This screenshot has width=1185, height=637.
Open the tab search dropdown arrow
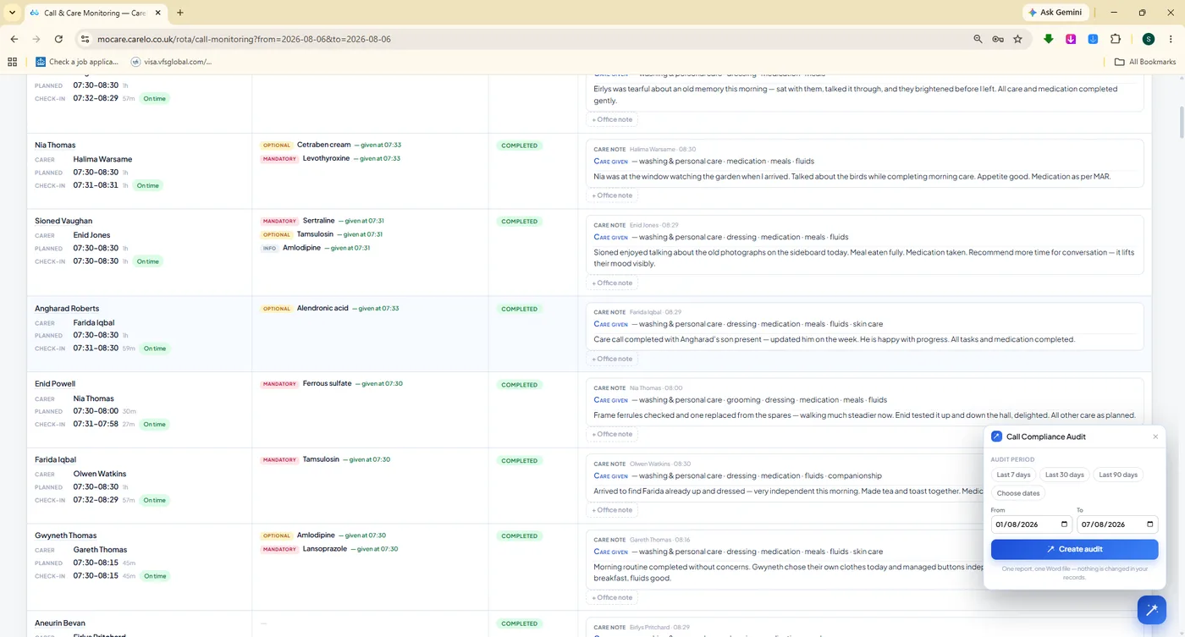[12, 13]
